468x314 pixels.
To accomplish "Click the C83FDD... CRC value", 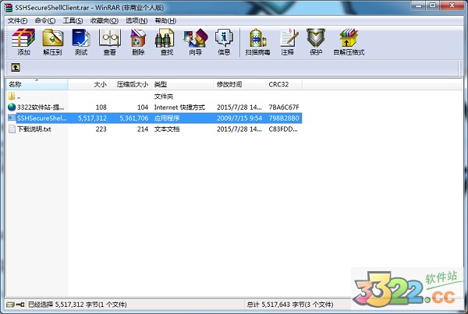I will pos(283,129).
